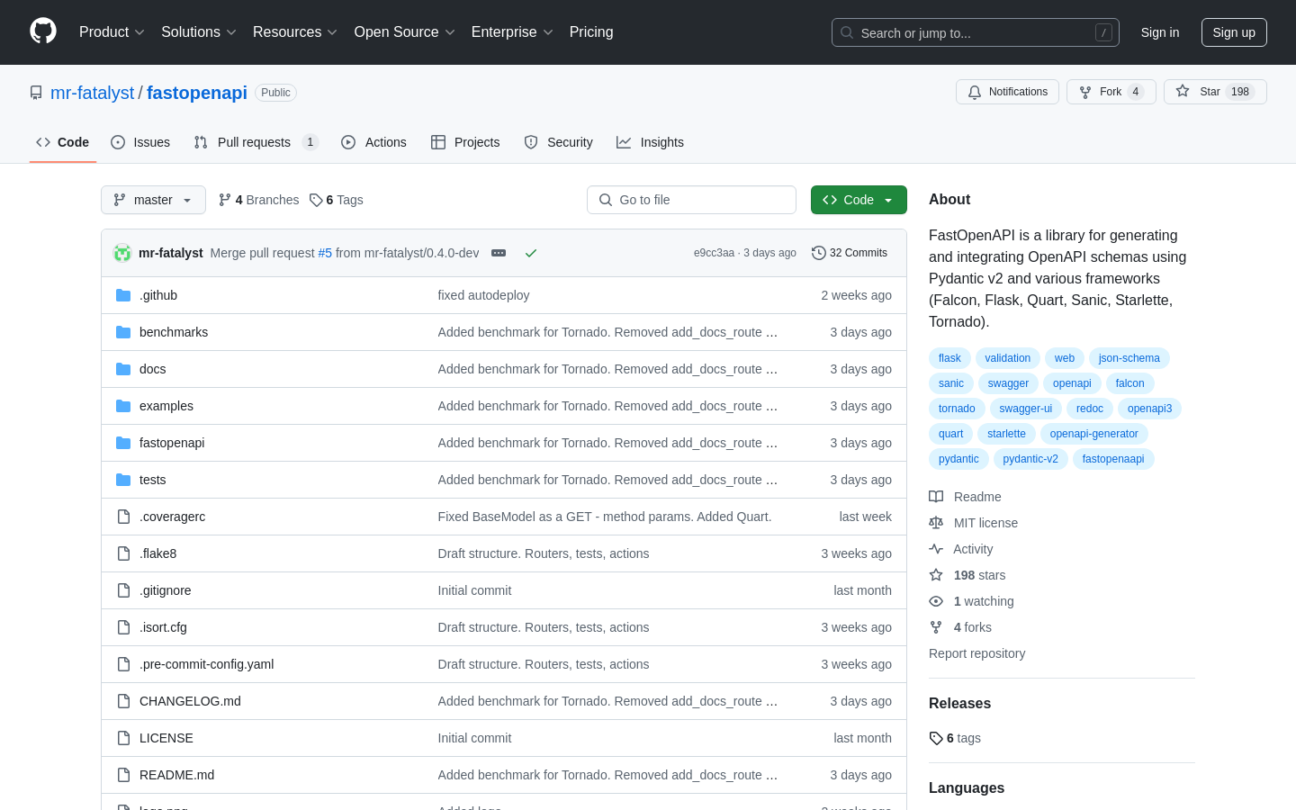Click the examples folder icon
Viewport: 1296px width, 810px height.
click(123, 406)
